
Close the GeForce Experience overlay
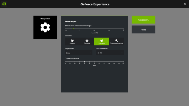(185, 4)
